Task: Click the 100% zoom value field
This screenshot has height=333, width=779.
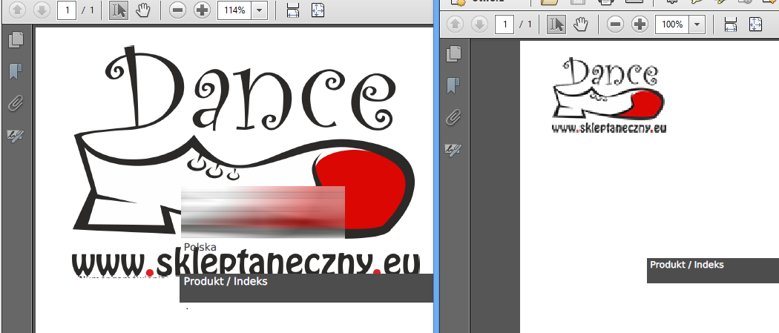Action: [672, 24]
